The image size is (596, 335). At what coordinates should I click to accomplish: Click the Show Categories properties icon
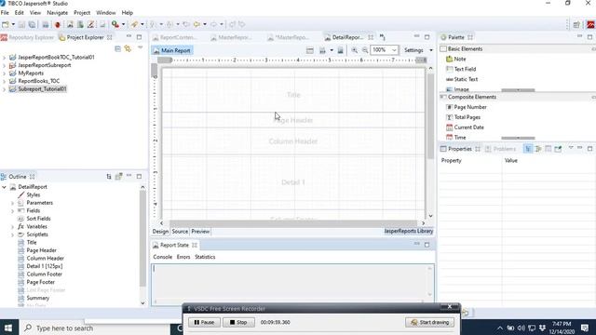point(528,149)
